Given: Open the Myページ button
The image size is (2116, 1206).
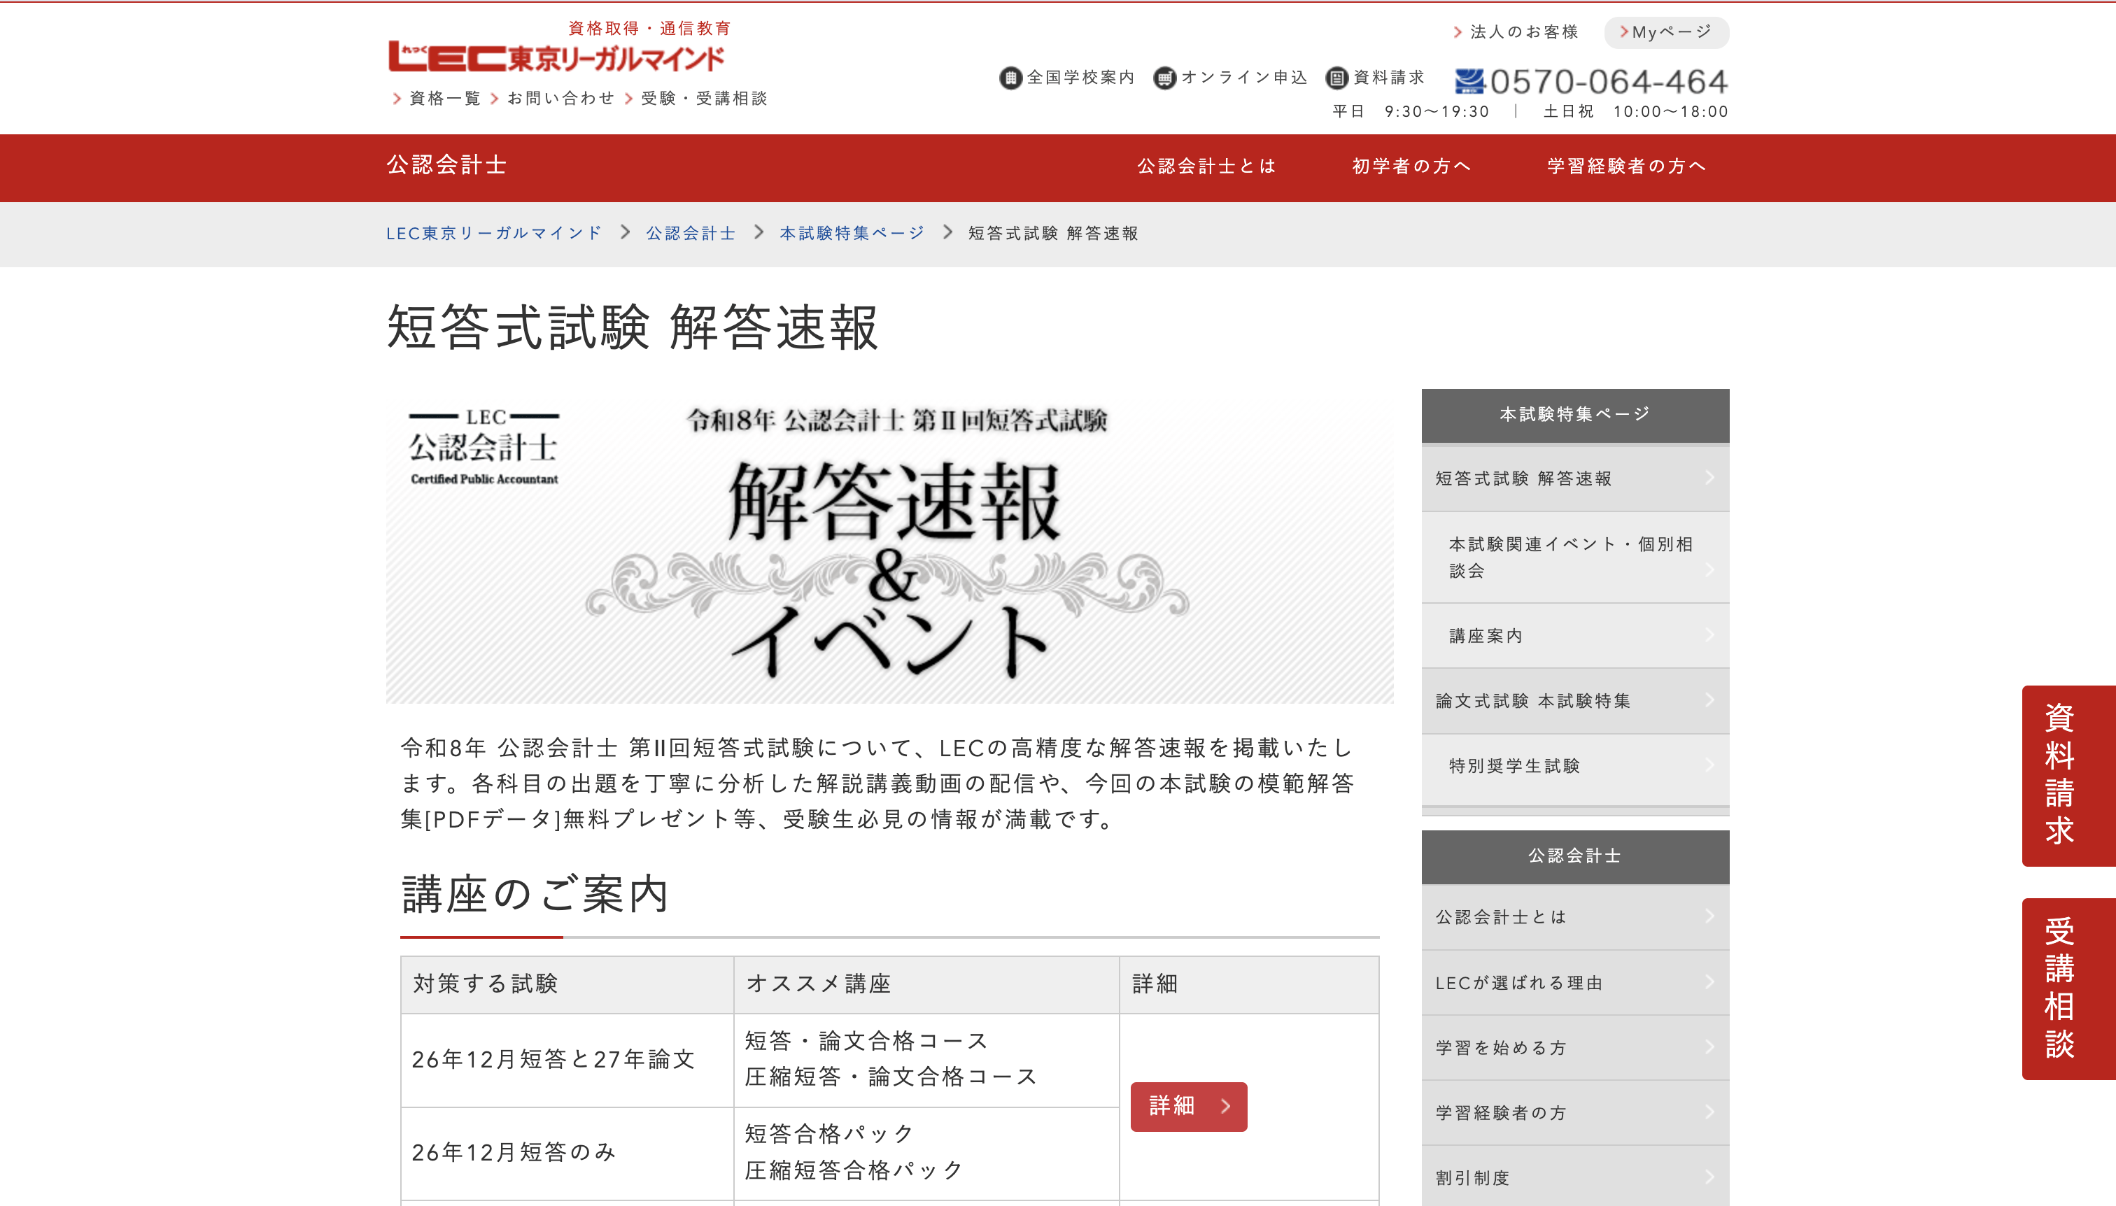Looking at the screenshot, I should tap(1666, 32).
